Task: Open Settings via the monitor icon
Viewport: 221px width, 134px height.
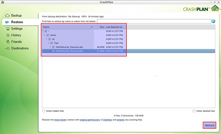Action: (x=7, y=29)
